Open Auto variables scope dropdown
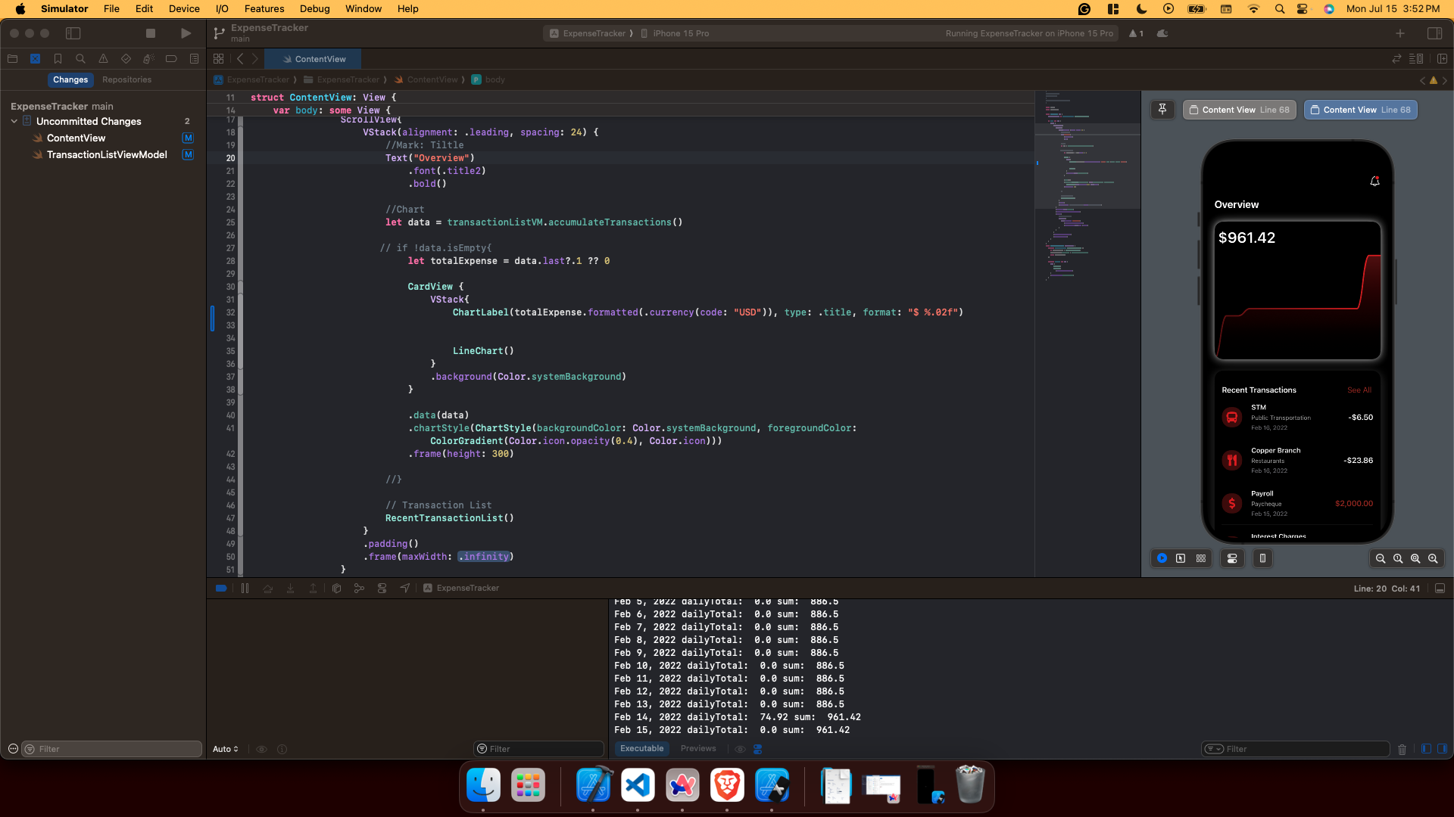 click(225, 749)
